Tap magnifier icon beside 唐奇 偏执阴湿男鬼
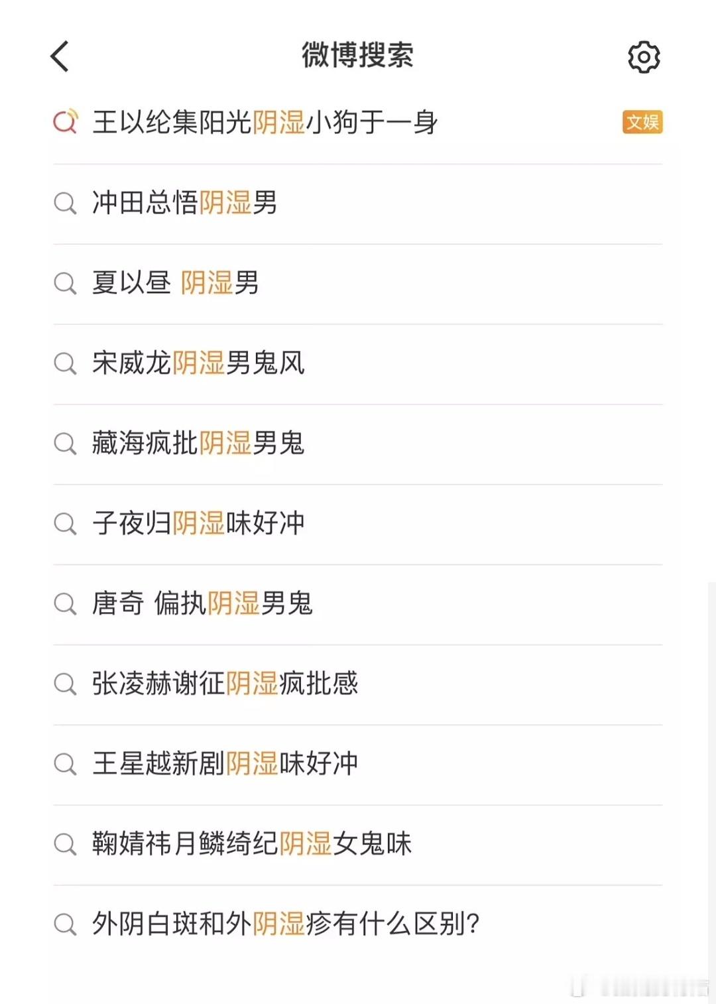Viewport: 716px width, 1004px height. point(65,604)
